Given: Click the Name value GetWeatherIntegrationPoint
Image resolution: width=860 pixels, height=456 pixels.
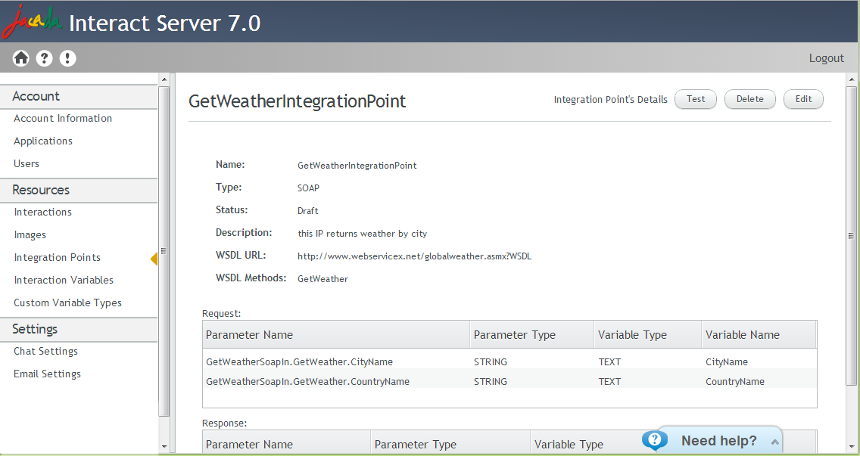Looking at the screenshot, I should (x=357, y=166).
